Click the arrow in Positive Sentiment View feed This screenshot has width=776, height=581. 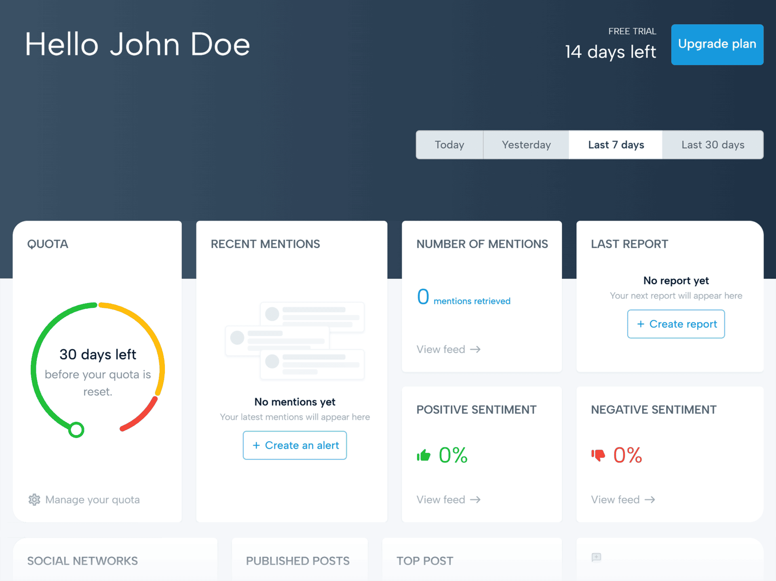tap(476, 500)
